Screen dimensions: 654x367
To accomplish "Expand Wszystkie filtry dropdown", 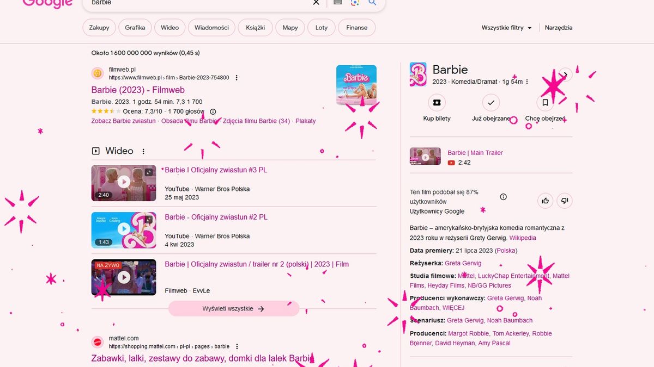I will point(506,28).
